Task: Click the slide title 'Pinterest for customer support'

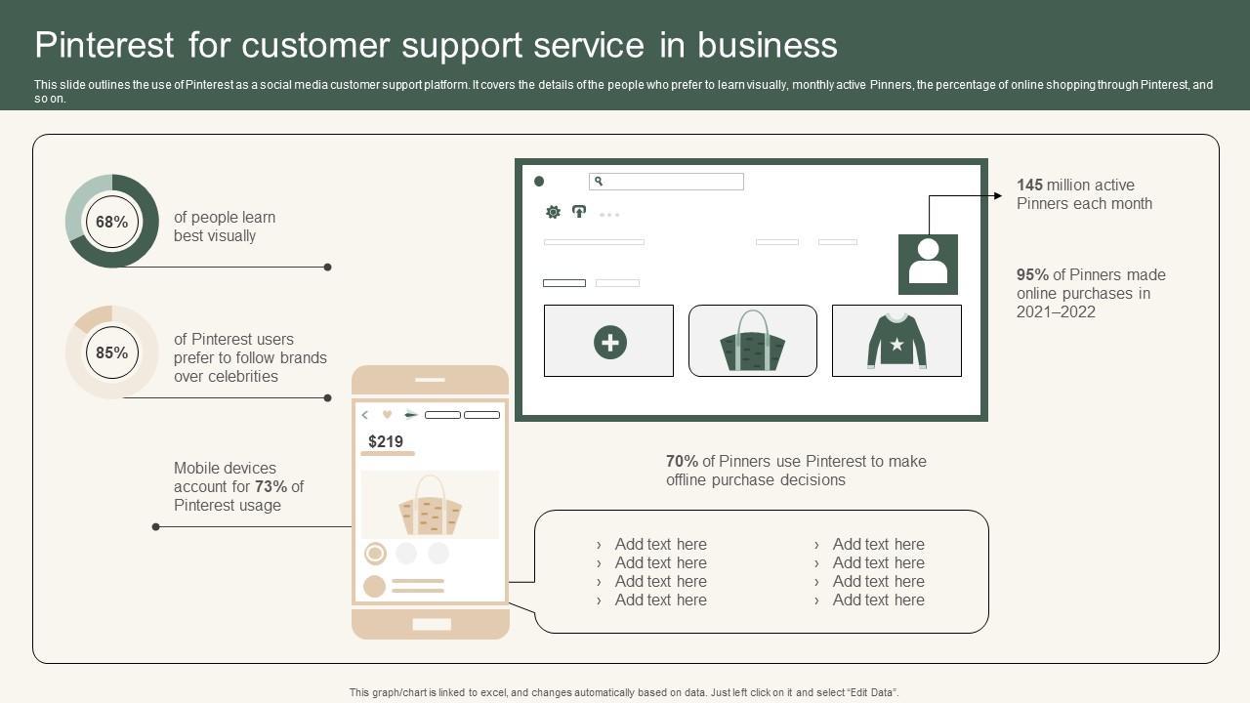Action: tap(436, 46)
